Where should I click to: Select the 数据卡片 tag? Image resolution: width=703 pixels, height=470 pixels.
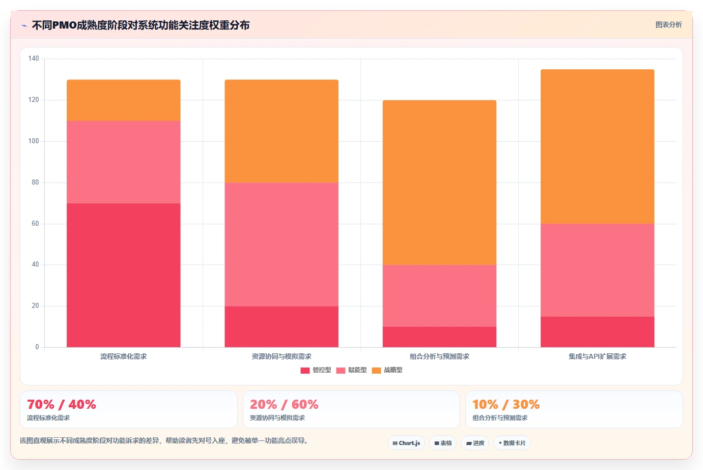(512, 443)
